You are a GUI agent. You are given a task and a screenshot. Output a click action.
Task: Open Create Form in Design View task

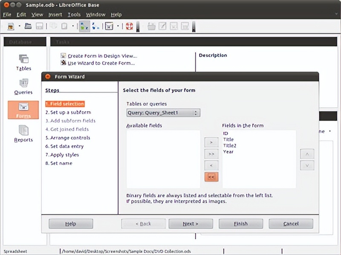pos(102,56)
